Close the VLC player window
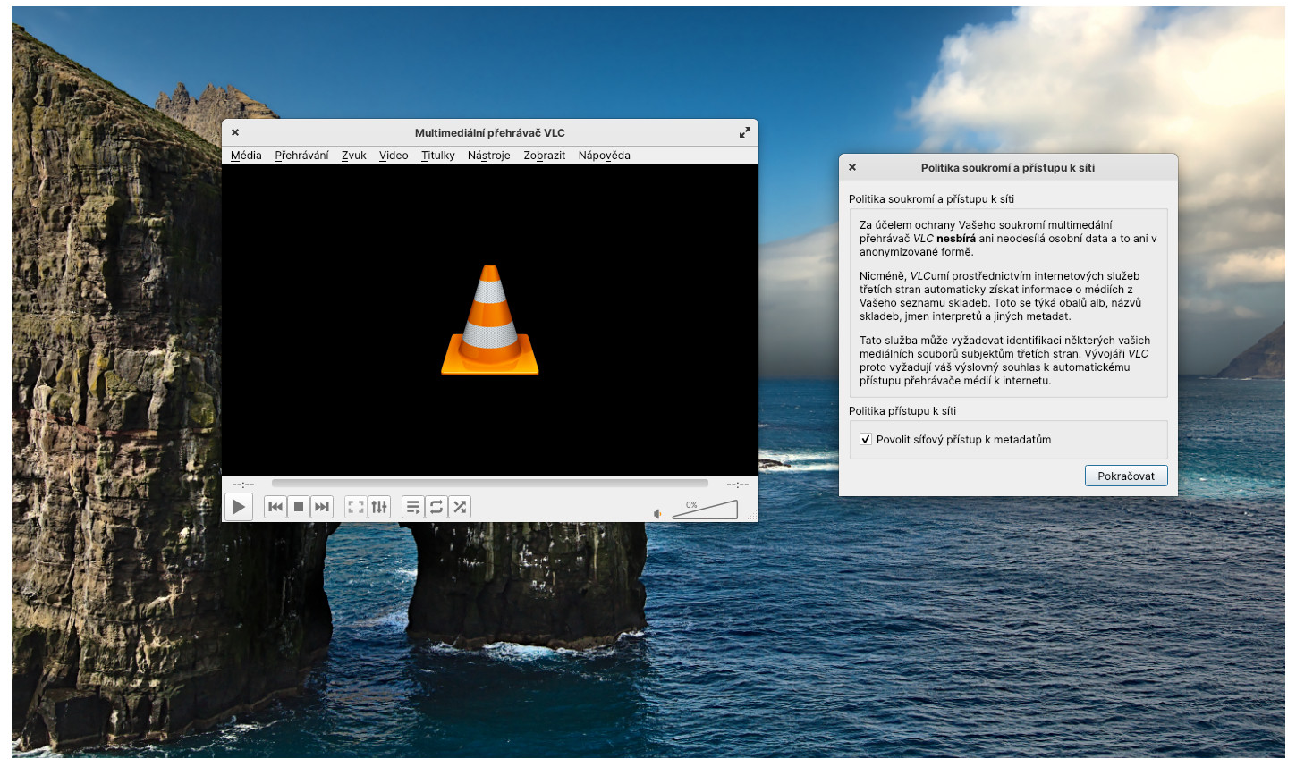The image size is (1296, 767). 235,132
